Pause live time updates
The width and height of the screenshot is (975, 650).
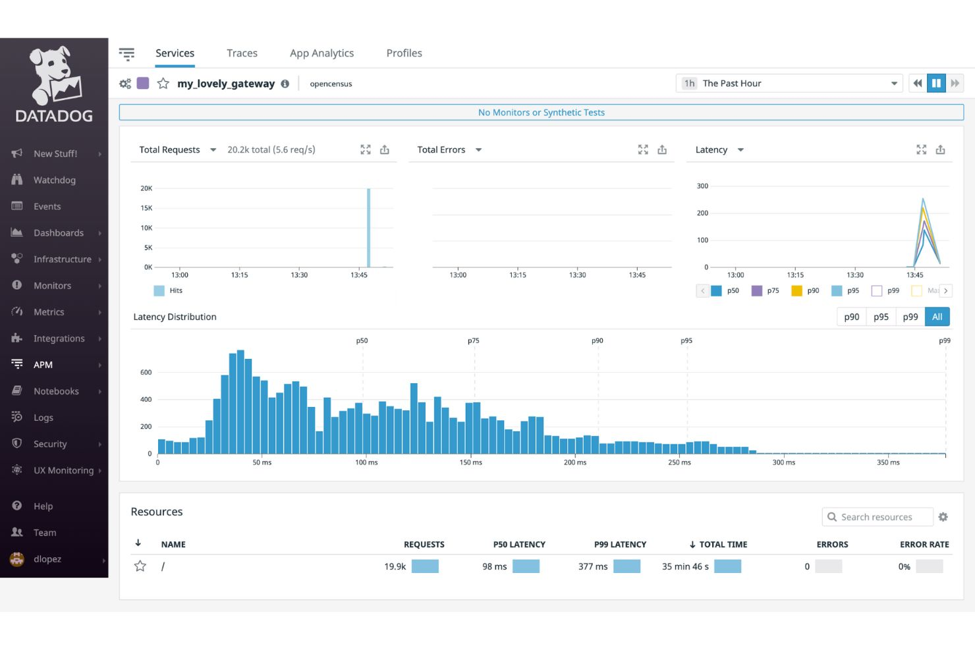936,84
